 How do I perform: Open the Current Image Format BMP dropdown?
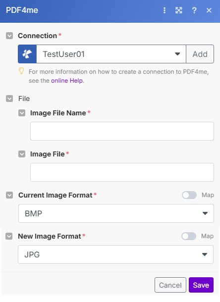pyautogui.click(x=116, y=213)
